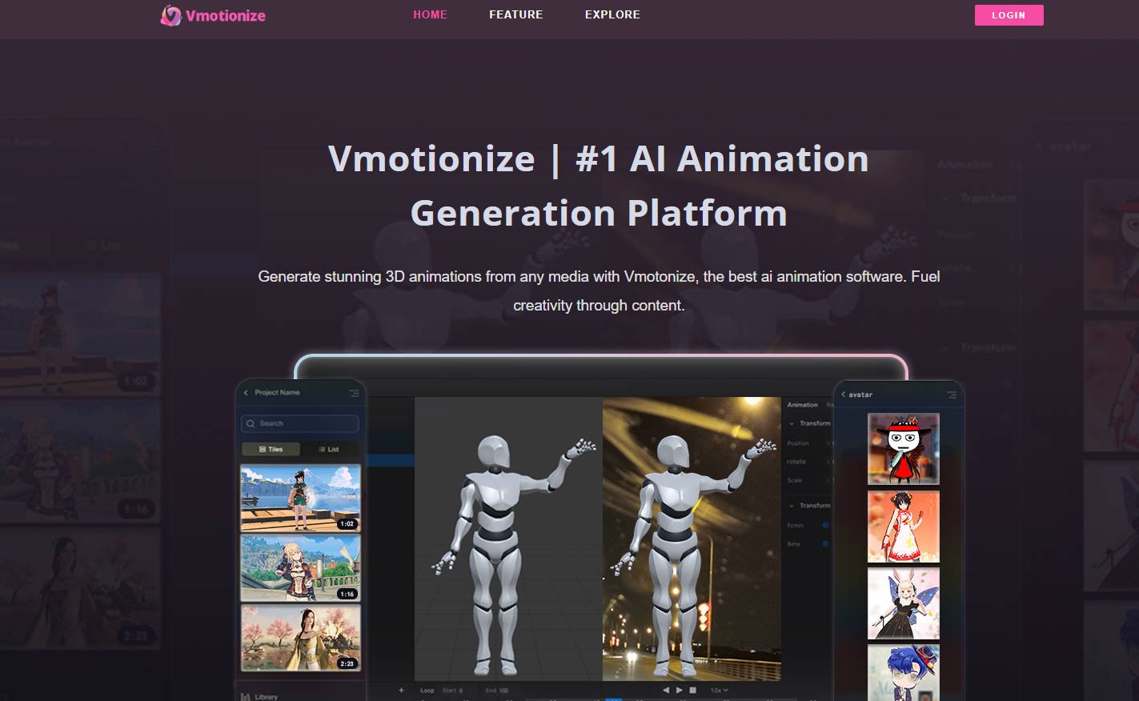Click the LOGIN button
This screenshot has height=701, width=1139.
[x=1009, y=15]
